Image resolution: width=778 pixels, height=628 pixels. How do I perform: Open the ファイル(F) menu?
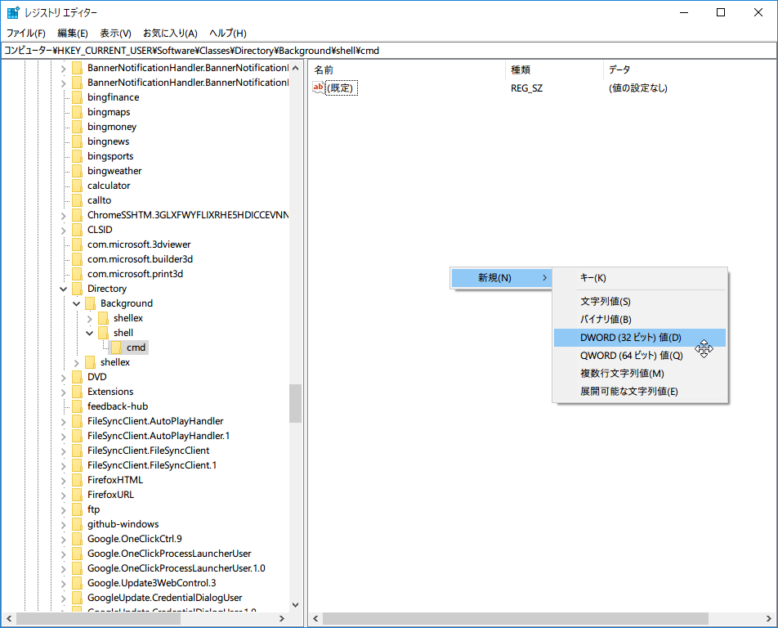coord(26,34)
